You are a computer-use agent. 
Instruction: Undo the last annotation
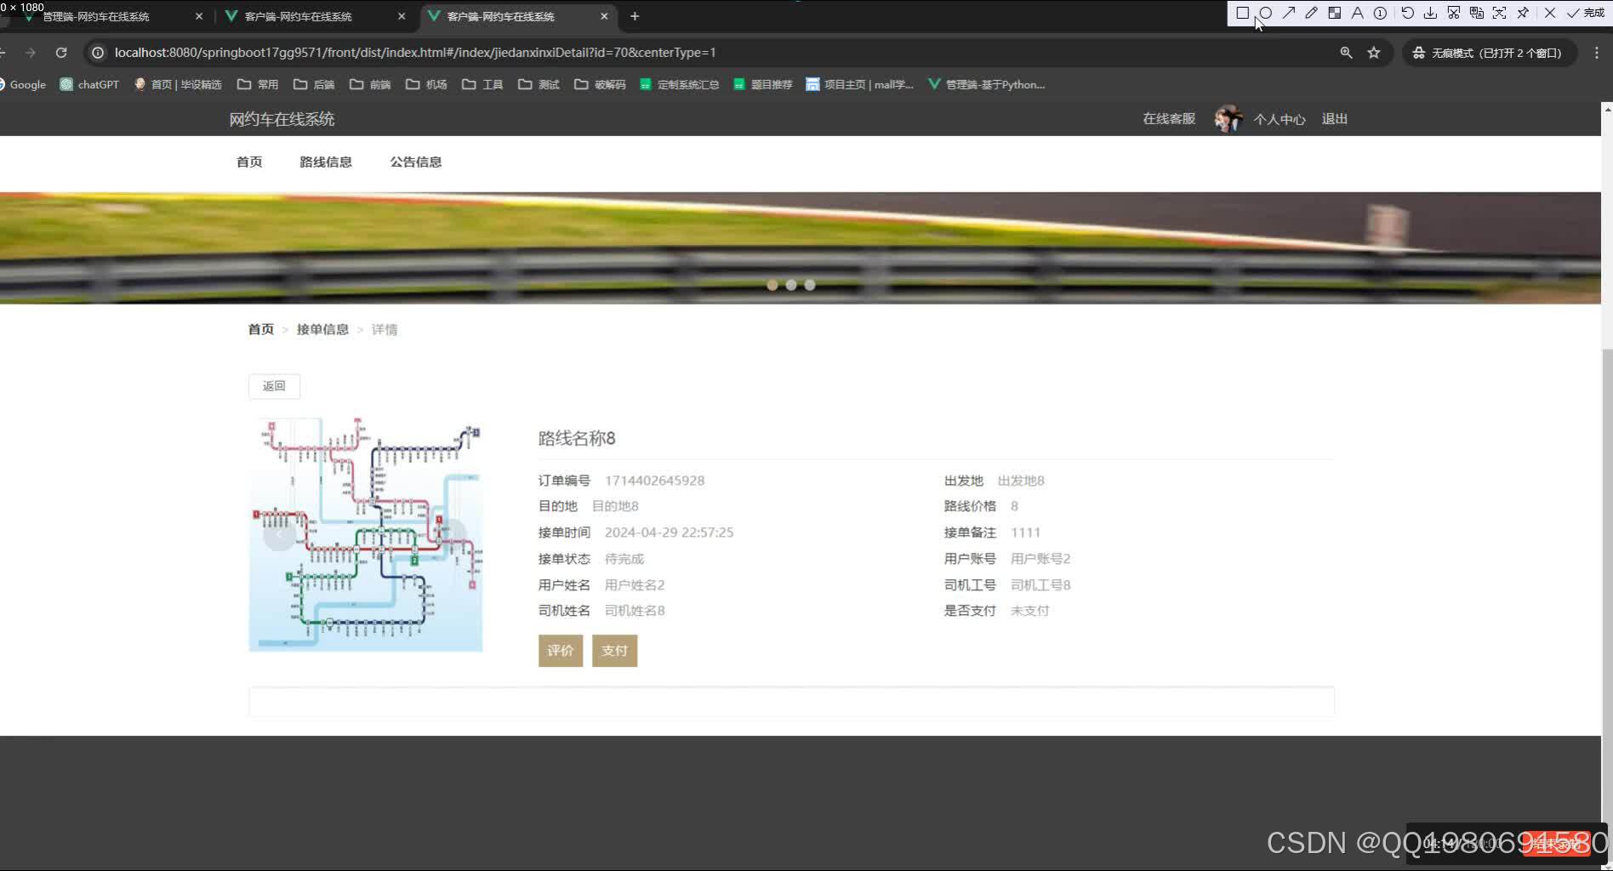click(1408, 13)
